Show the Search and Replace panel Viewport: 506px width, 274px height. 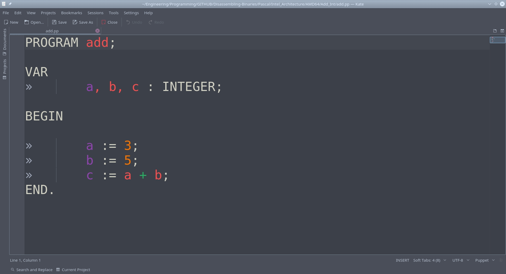pyautogui.click(x=32, y=270)
